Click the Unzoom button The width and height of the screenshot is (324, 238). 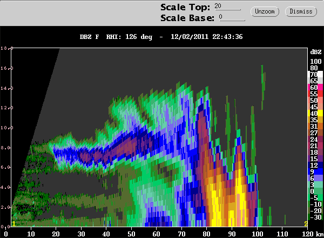[265, 11]
